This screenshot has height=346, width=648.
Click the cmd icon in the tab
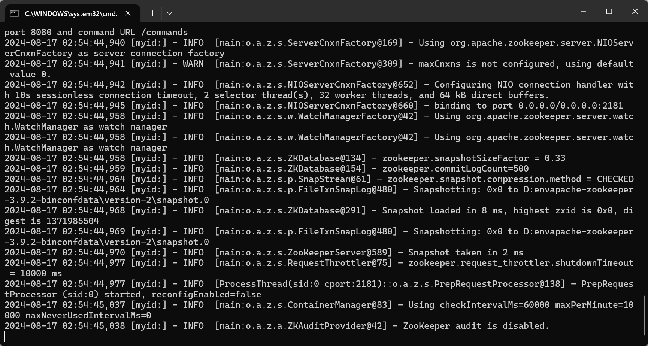click(x=14, y=13)
